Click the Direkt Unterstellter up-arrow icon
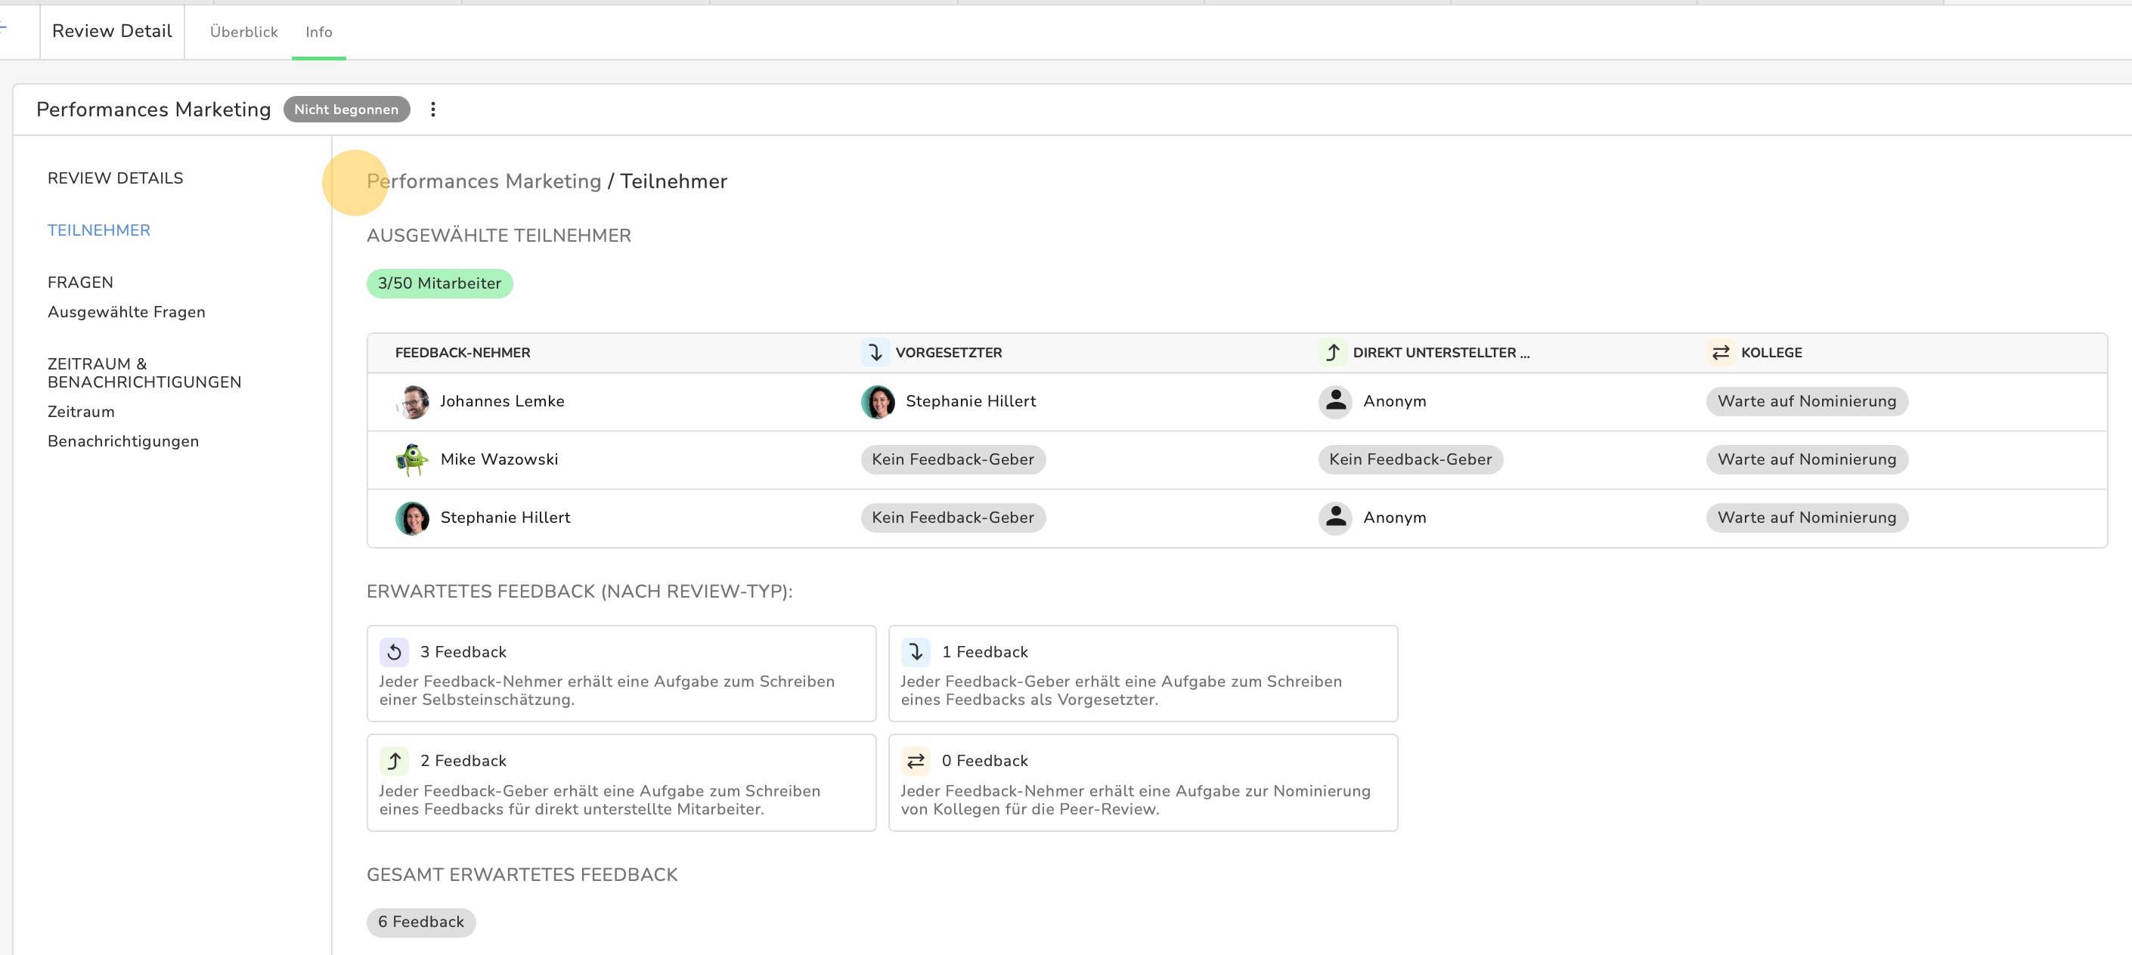The width and height of the screenshot is (2132, 955). click(x=1332, y=352)
